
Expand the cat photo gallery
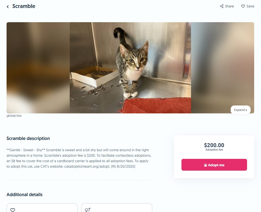click(x=240, y=110)
